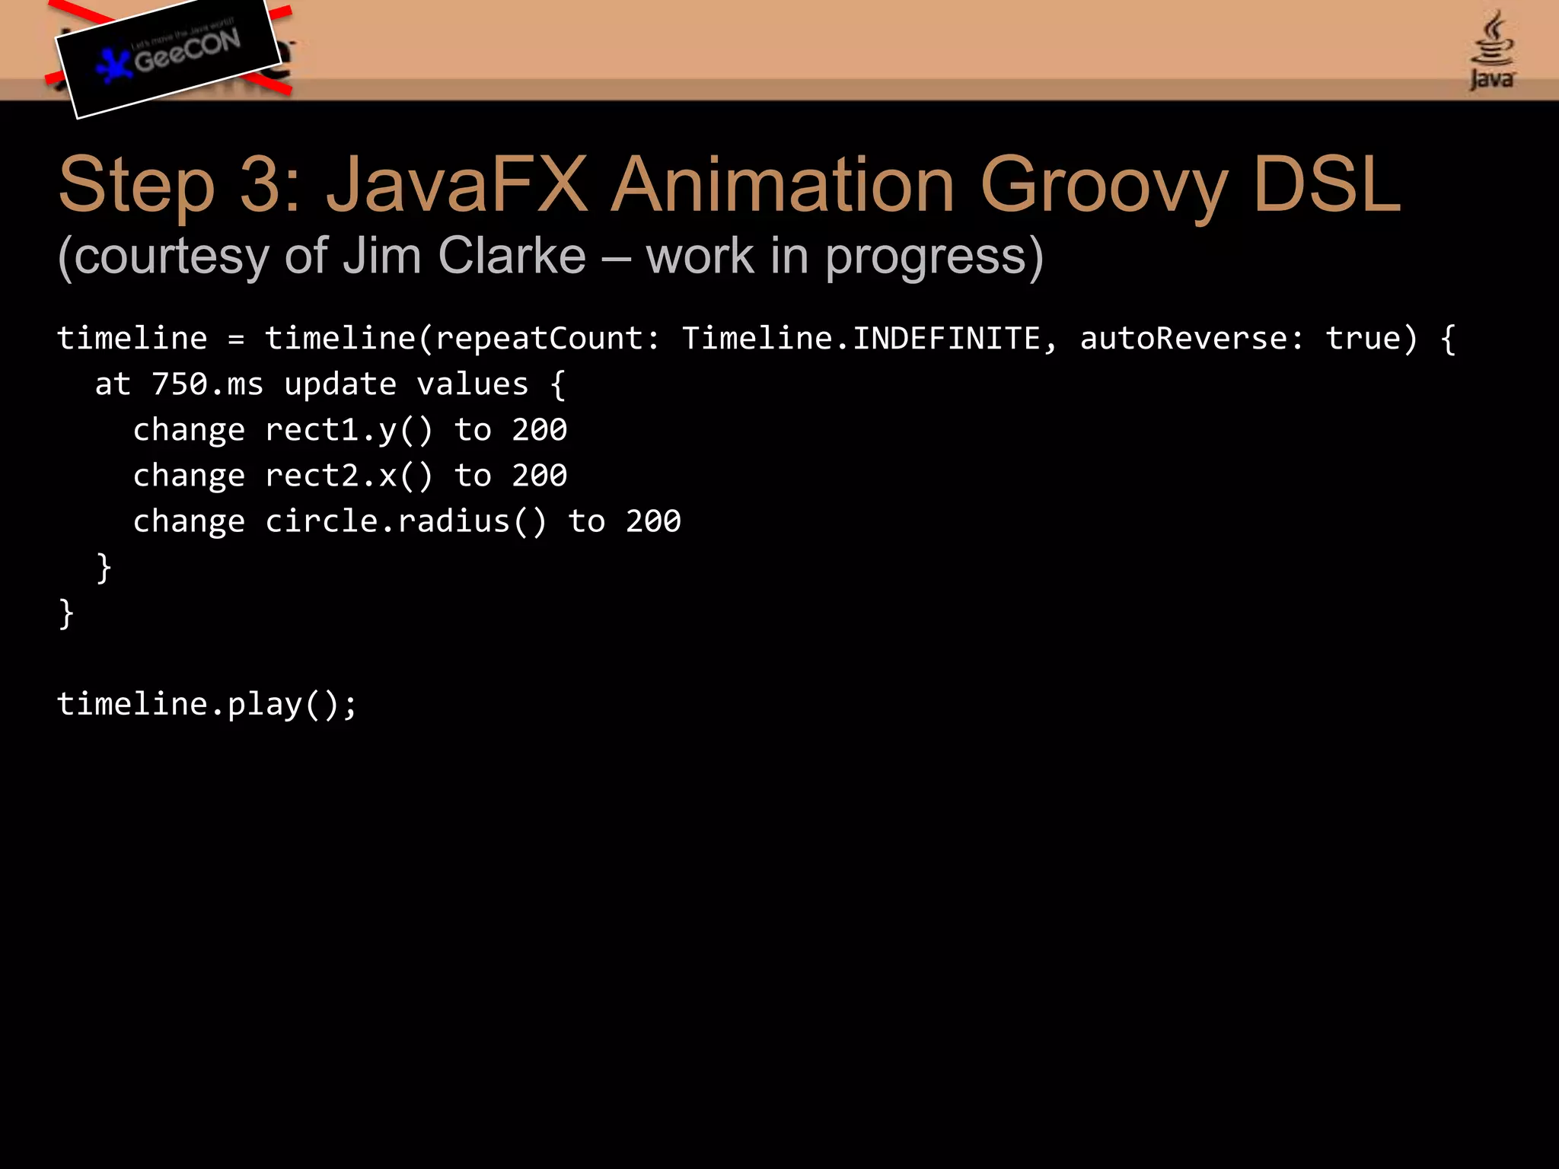The width and height of the screenshot is (1559, 1169).
Task: Click the 'at 750.ms update values' line
Action: 329,384
